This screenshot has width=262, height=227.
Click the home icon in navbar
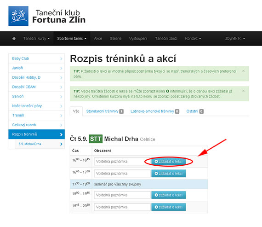pos(14,39)
